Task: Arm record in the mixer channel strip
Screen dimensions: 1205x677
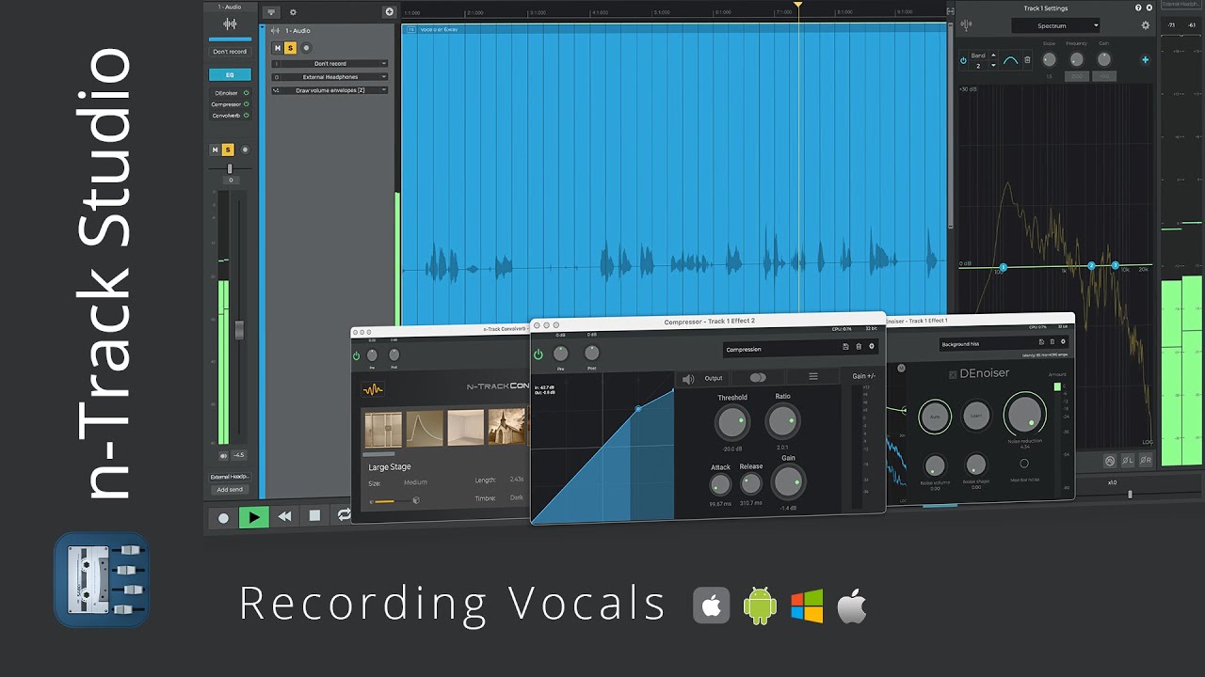Action: click(245, 150)
